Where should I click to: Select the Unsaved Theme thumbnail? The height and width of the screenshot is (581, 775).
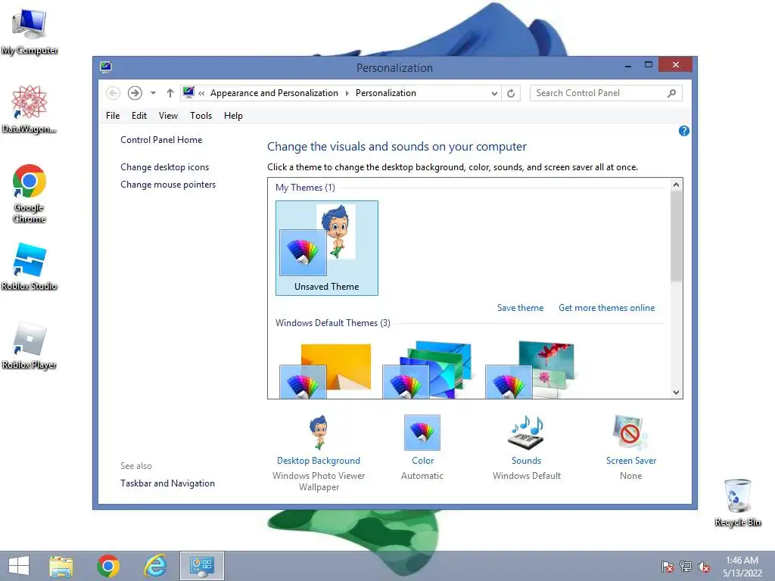click(327, 248)
